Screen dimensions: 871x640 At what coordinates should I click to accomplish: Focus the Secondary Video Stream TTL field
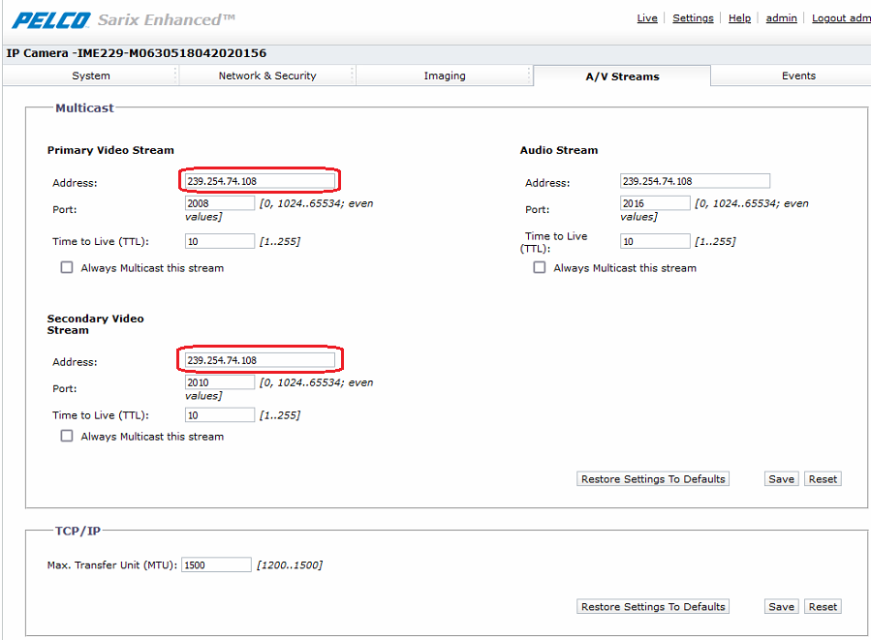(x=220, y=415)
